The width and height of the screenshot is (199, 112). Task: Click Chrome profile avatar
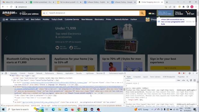192,7
